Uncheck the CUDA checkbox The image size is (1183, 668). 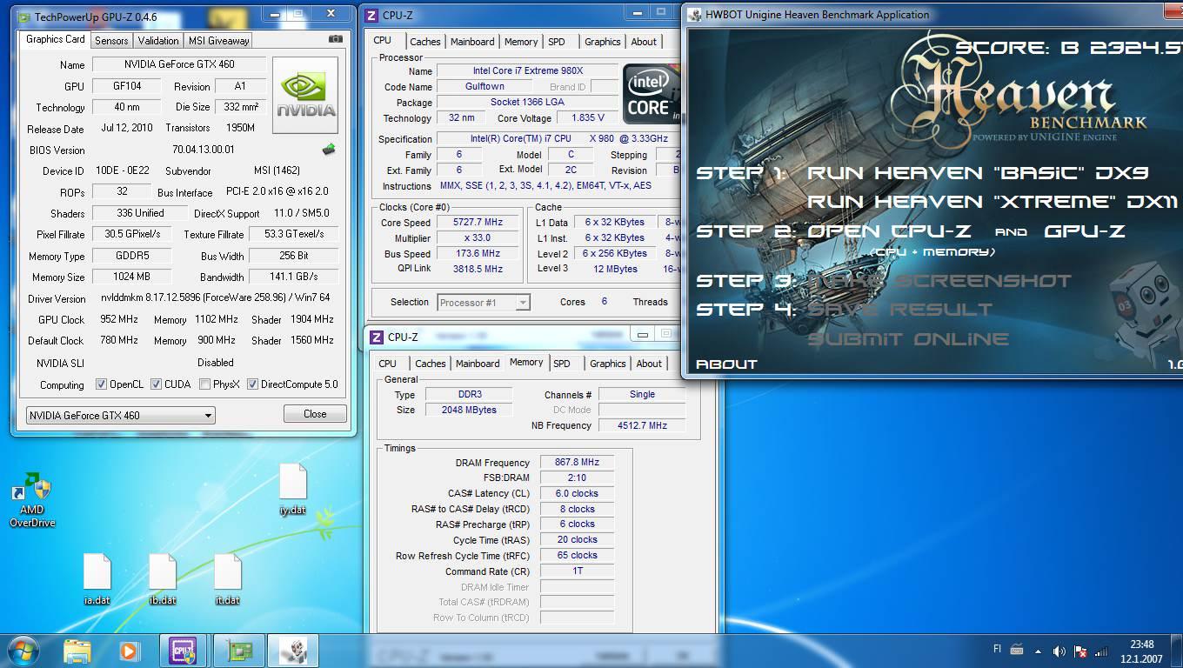157,384
